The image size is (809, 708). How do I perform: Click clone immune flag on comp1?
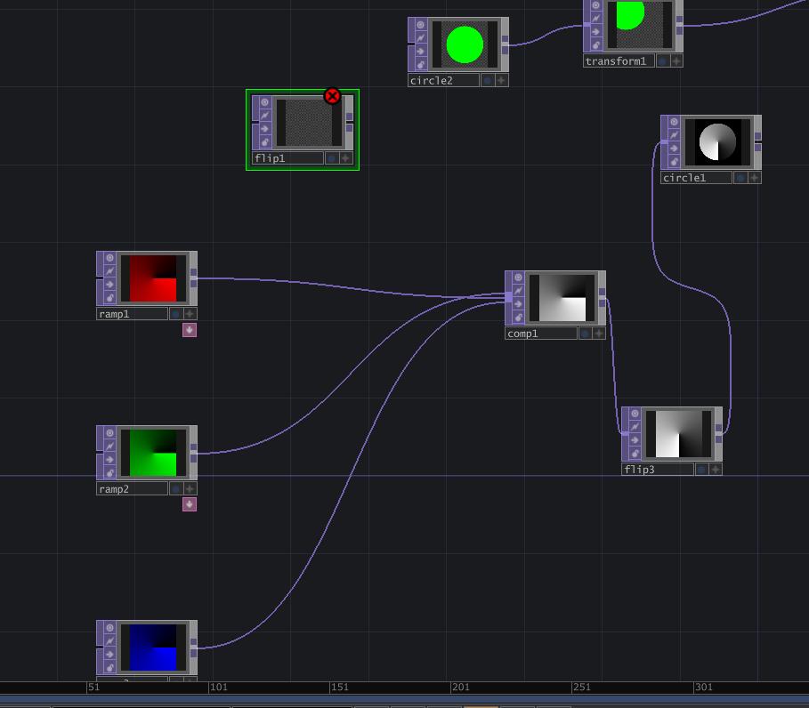(517, 291)
